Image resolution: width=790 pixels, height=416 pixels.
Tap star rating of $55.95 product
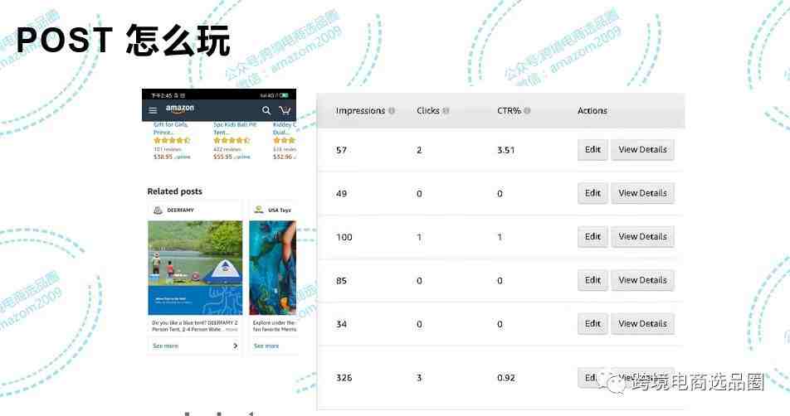point(232,140)
